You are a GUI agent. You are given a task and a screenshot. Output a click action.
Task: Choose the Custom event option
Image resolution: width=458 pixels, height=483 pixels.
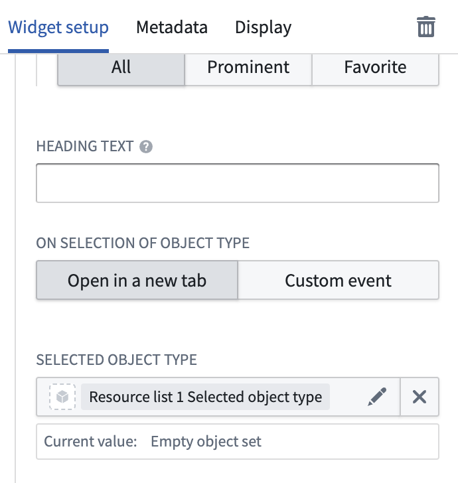pyautogui.click(x=339, y=280)
